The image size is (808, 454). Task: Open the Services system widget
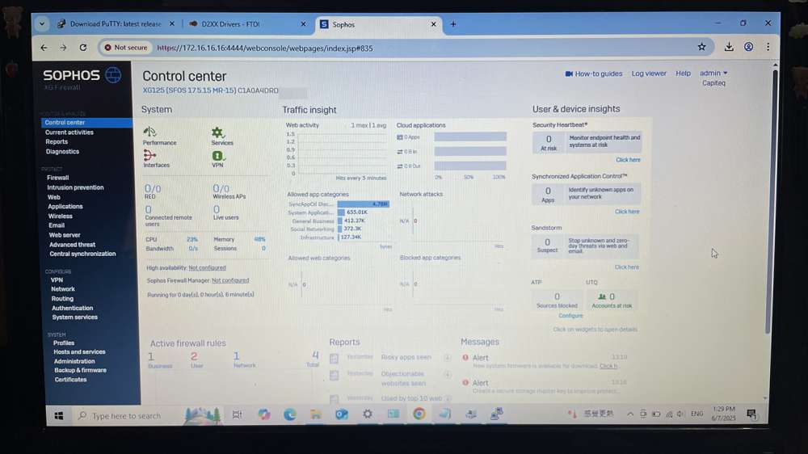[221, 137]
